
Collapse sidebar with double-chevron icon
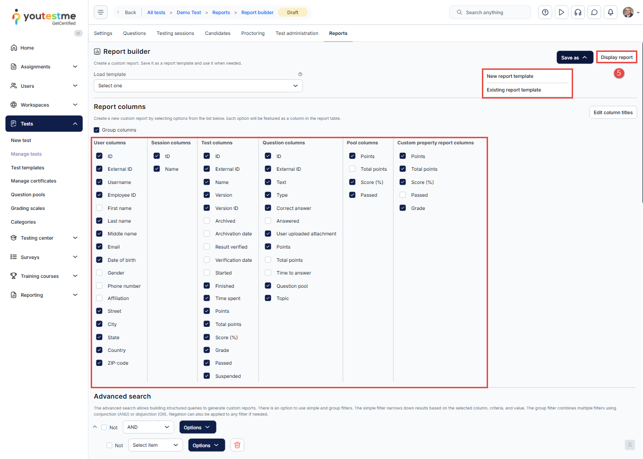tap(78, 33)
